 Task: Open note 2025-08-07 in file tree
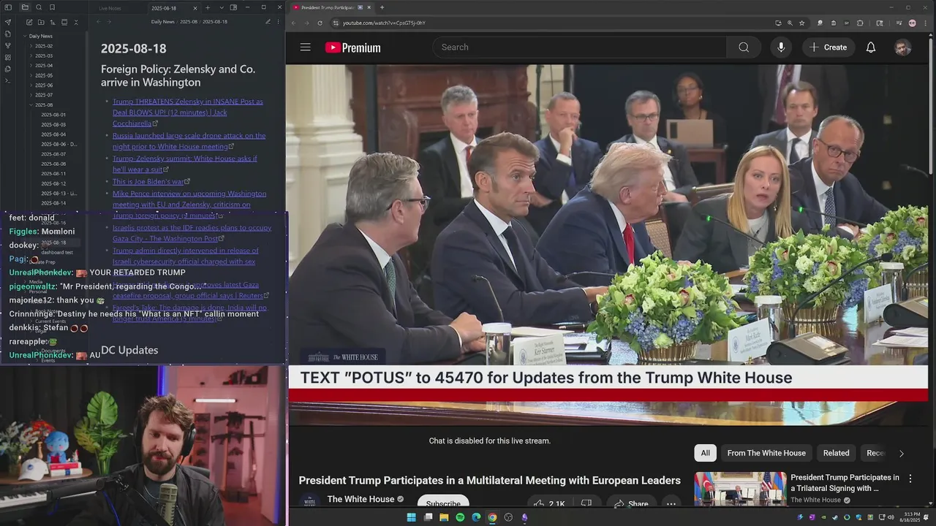(x=53, y=154)
